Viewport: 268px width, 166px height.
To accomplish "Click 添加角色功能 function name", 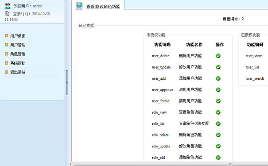I will tap(190, 157).
